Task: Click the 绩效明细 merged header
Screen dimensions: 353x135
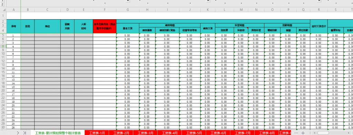Action: [170, 25]
